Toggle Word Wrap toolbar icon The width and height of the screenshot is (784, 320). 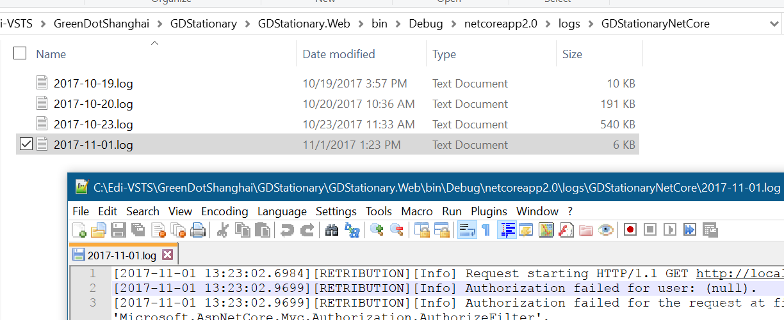coord(467,230)
